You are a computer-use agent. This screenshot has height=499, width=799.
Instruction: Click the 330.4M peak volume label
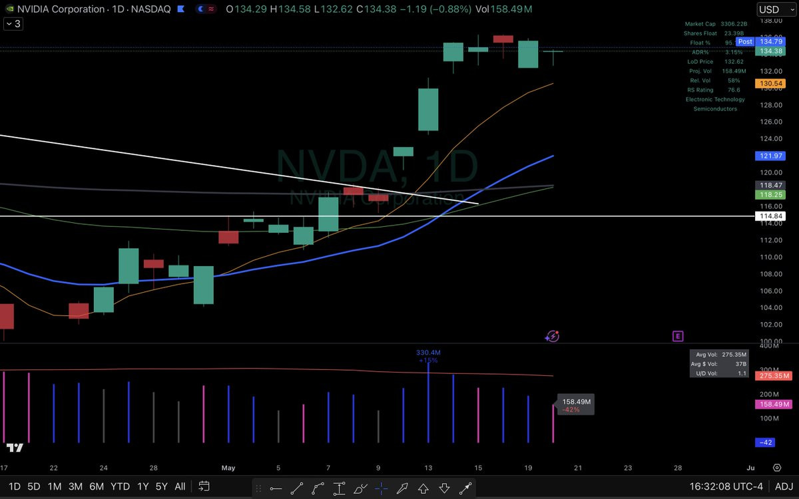pyautogui.click(x=428, y=352)
